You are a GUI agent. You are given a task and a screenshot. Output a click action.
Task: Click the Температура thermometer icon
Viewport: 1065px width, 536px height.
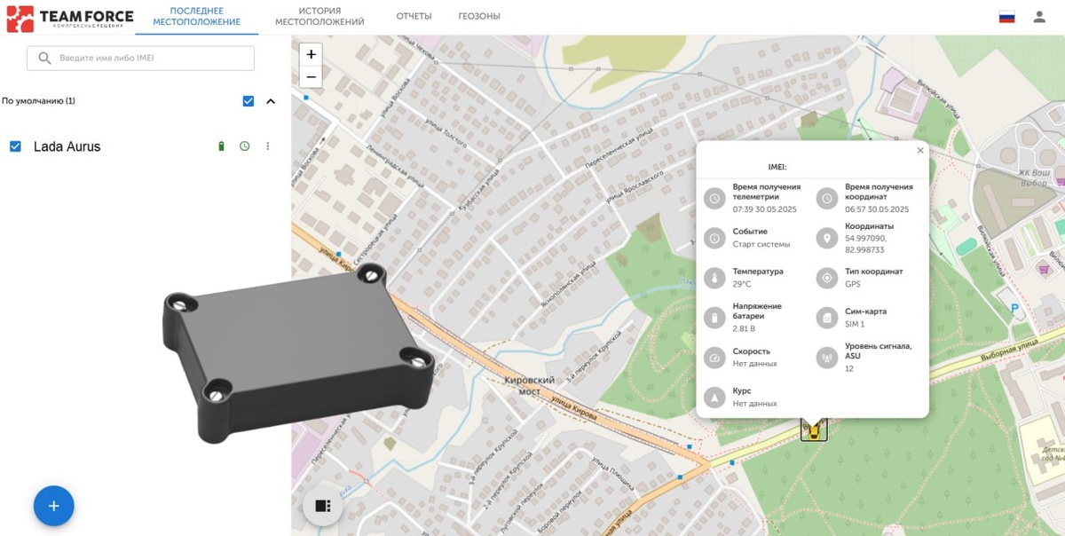coord(715,278)
